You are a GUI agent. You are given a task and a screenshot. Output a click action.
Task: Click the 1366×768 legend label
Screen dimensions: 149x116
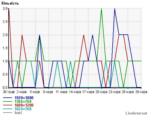pos(23,101)
